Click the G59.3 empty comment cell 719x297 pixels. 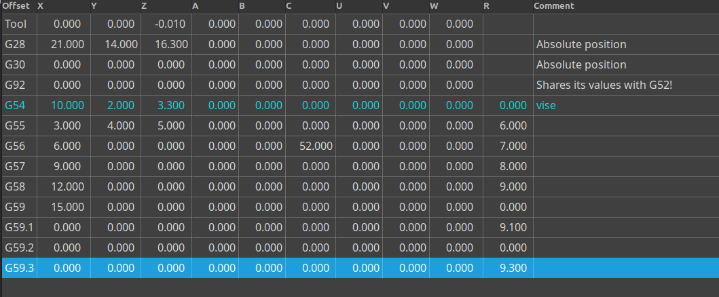[626, 268]
